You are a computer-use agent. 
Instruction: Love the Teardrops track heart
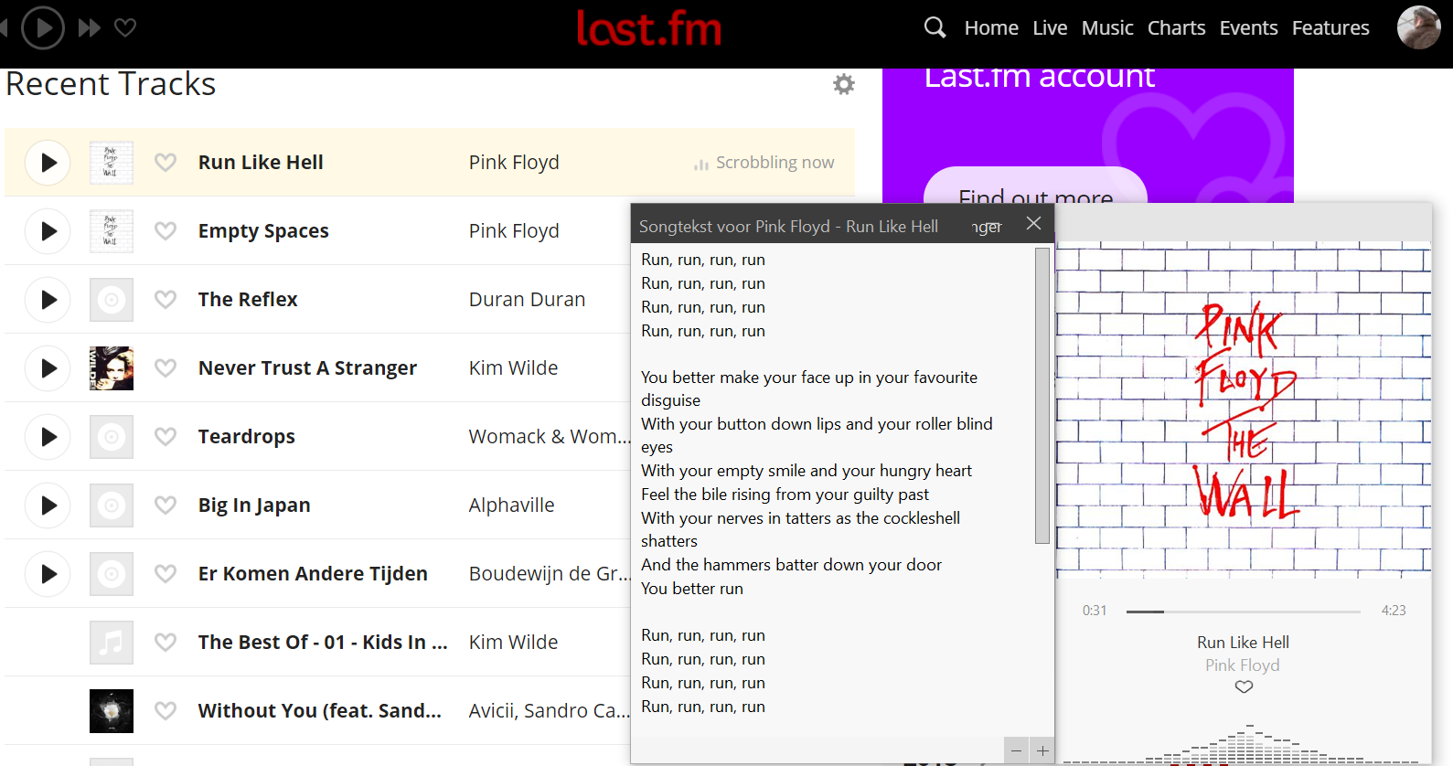point(166,437)
